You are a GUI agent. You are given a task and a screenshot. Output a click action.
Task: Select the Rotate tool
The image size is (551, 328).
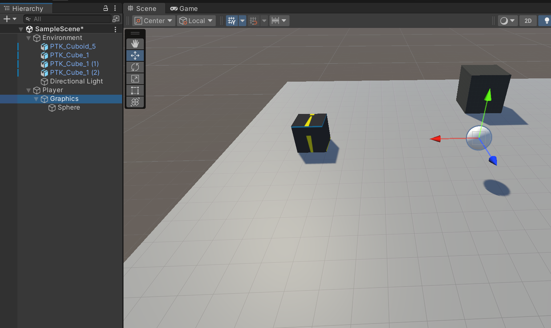(135, 67)
